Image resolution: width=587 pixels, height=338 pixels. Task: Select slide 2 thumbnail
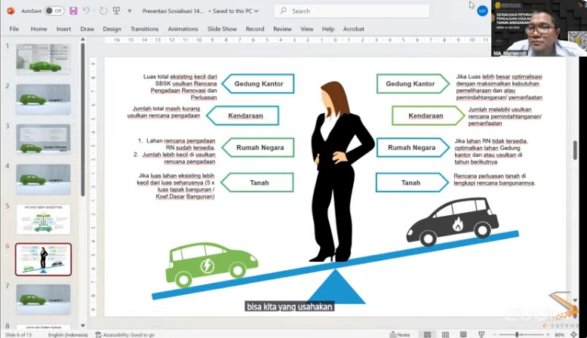(x=43, y=99)
